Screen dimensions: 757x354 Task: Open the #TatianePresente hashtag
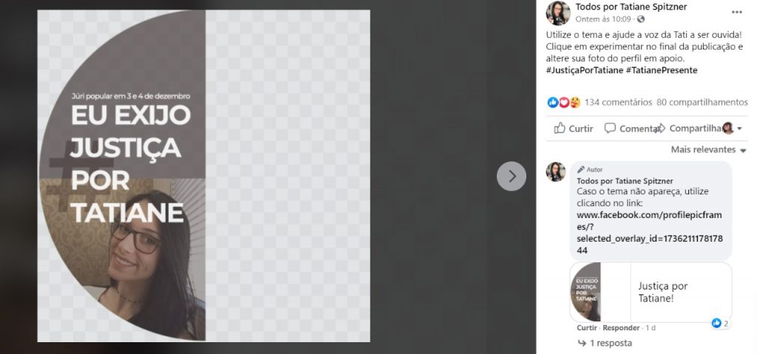point(662,70)
